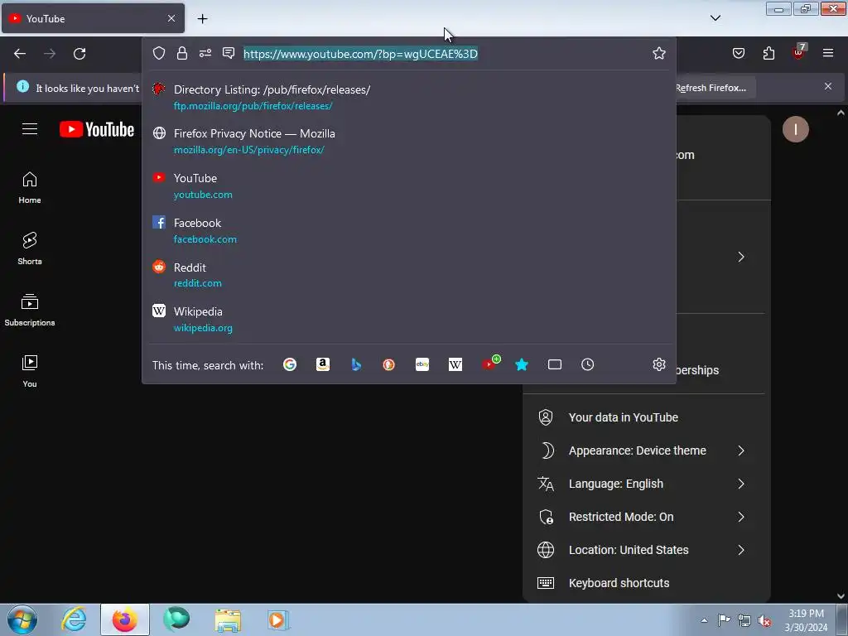Click the muted volume tray icon
Image resolution: width=848 pixels, height=636 pixels.
764,620
